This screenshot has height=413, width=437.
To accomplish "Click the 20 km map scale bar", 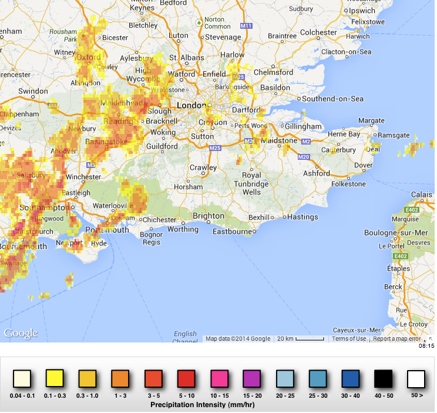I will 301,339.
